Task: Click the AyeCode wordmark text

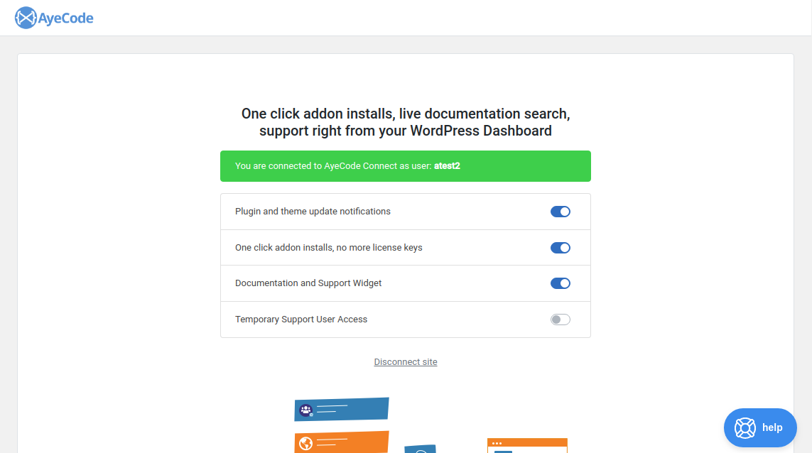Action: click(66, 18)
